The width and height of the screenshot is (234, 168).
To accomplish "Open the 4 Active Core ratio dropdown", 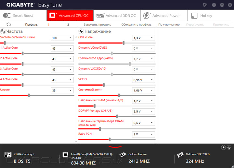I will [62, 80].
